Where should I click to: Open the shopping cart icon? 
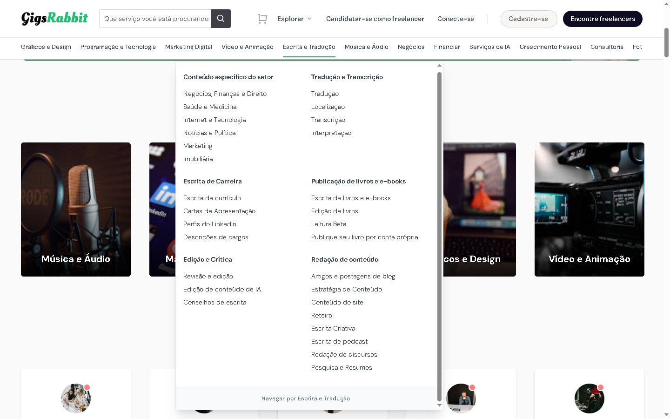click(262, 19)
